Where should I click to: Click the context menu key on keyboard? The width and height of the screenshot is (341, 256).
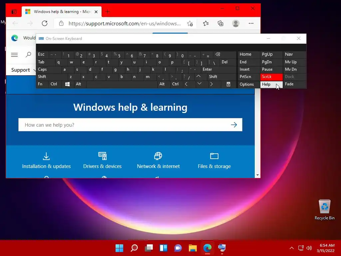pyautogui.click(x=228, y=84)
